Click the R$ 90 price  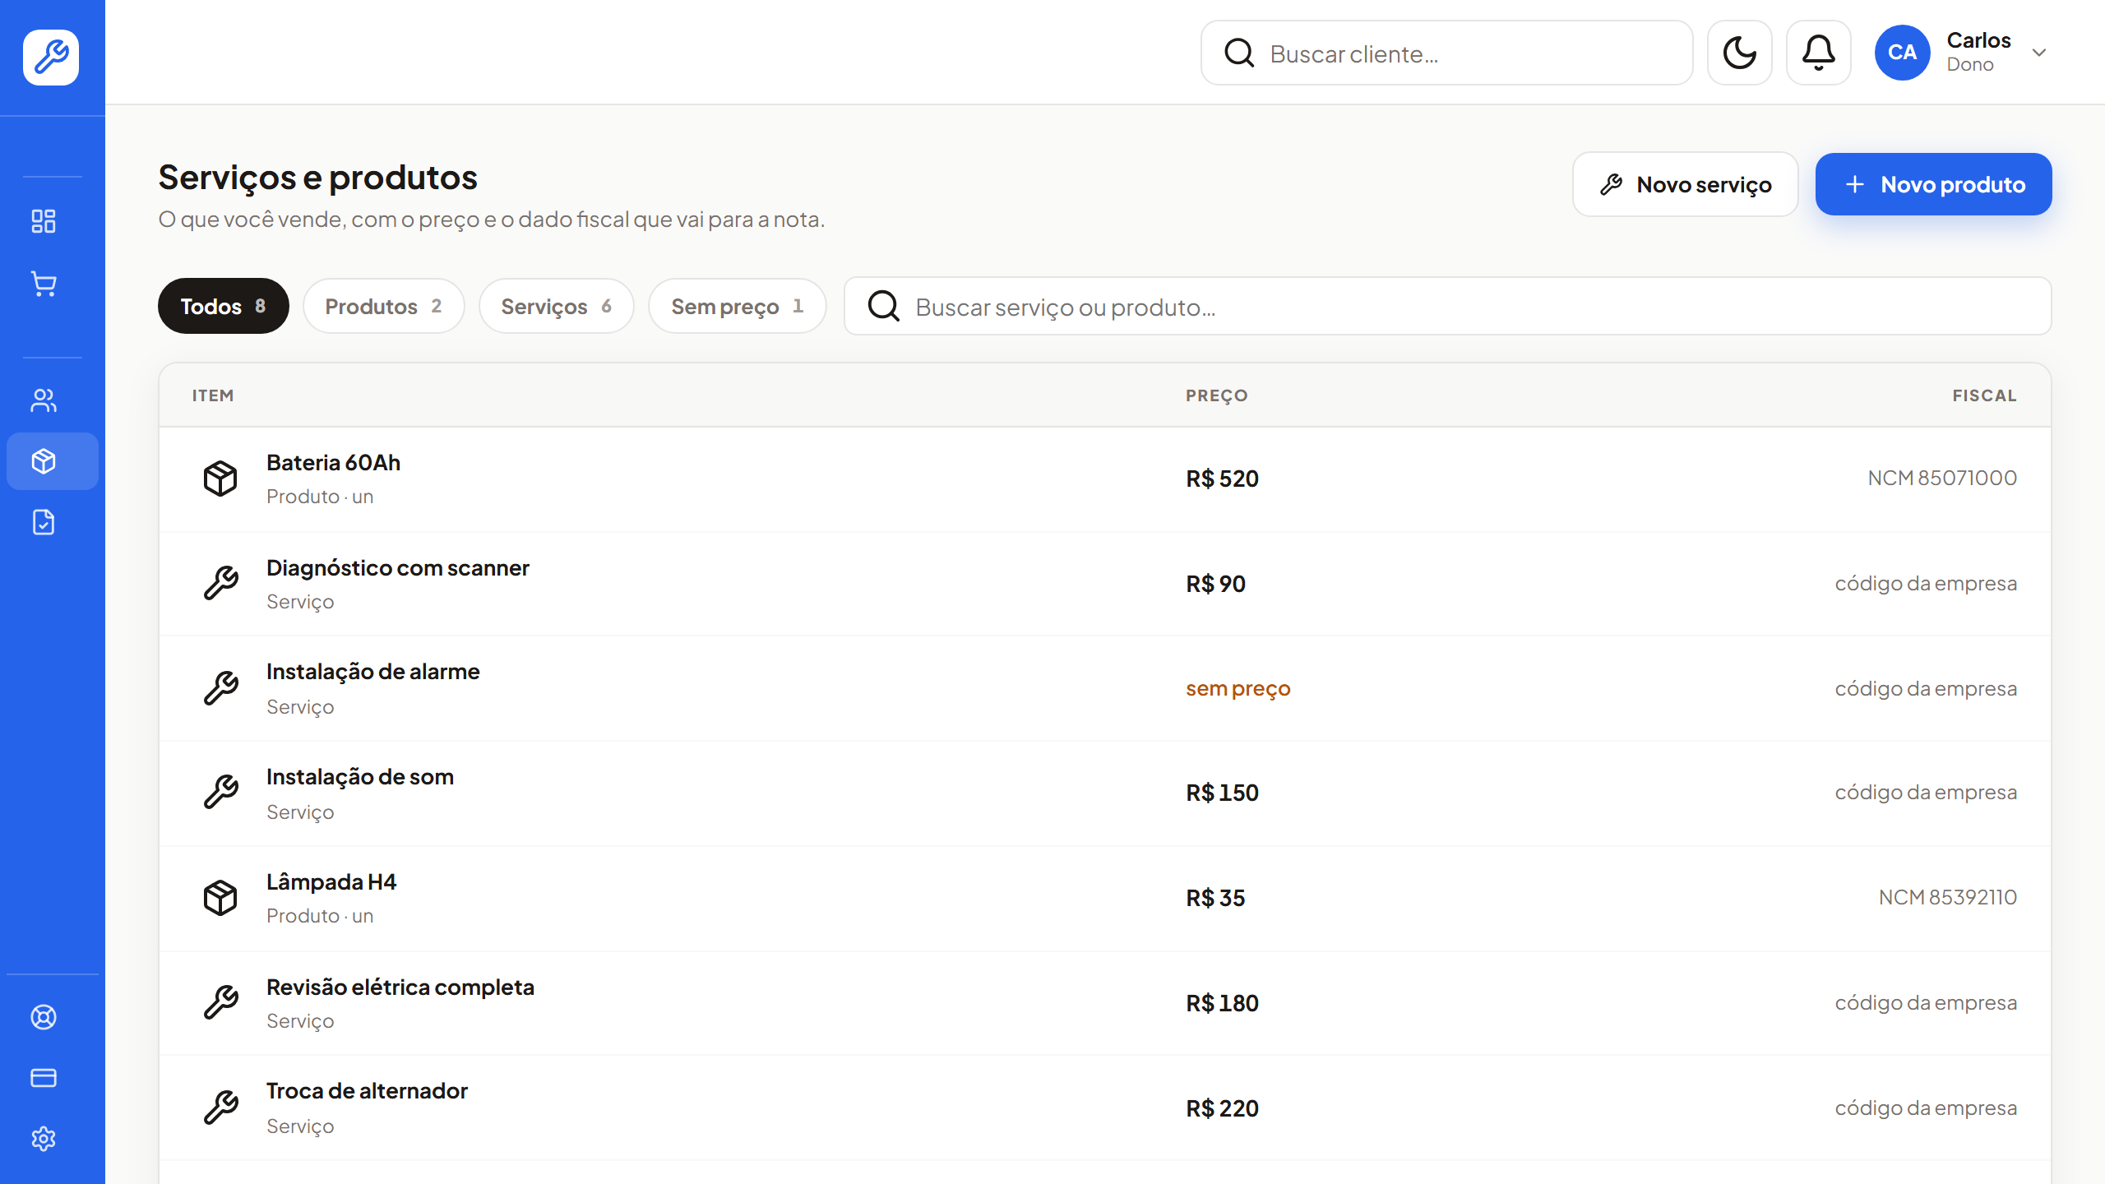[1215, 584]
